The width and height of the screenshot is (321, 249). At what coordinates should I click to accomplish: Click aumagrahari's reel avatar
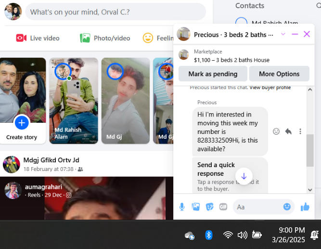point(13,190)
